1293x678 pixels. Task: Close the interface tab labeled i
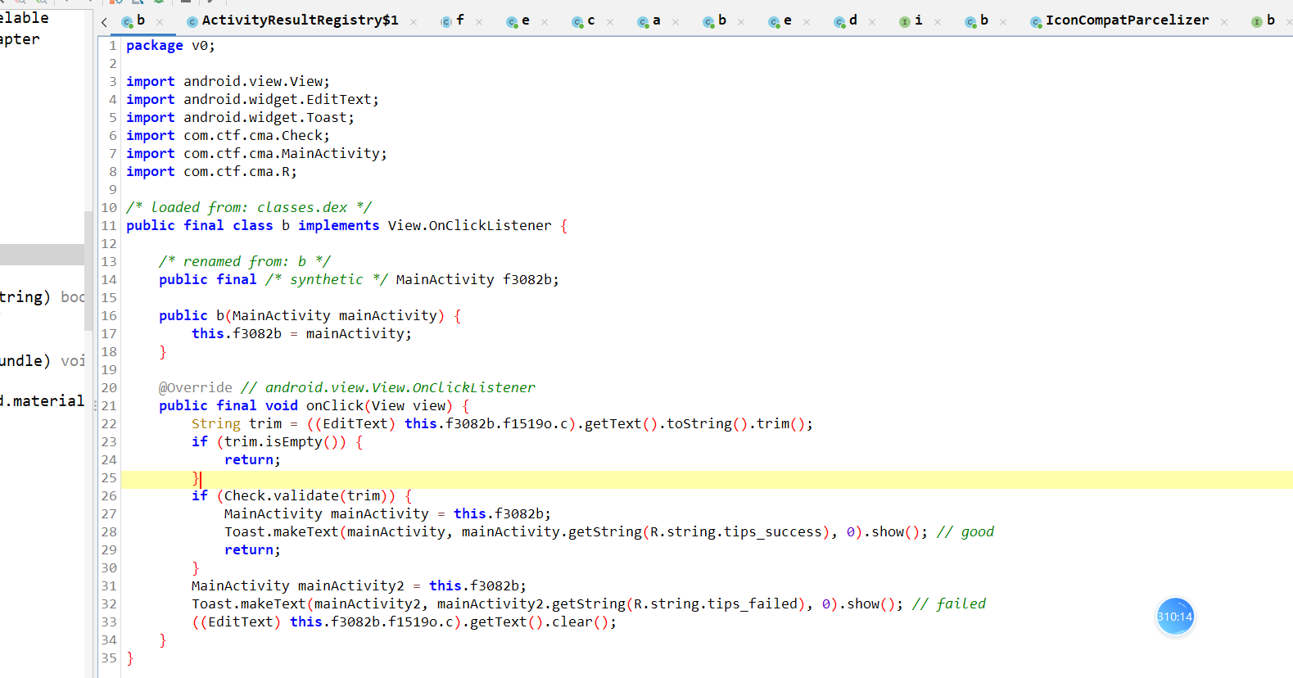coord(938,22)
